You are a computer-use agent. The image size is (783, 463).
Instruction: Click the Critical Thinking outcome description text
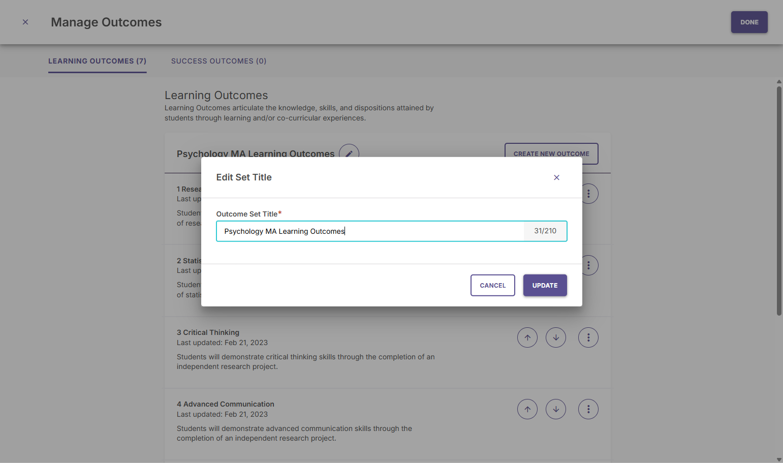click(306, 362)
